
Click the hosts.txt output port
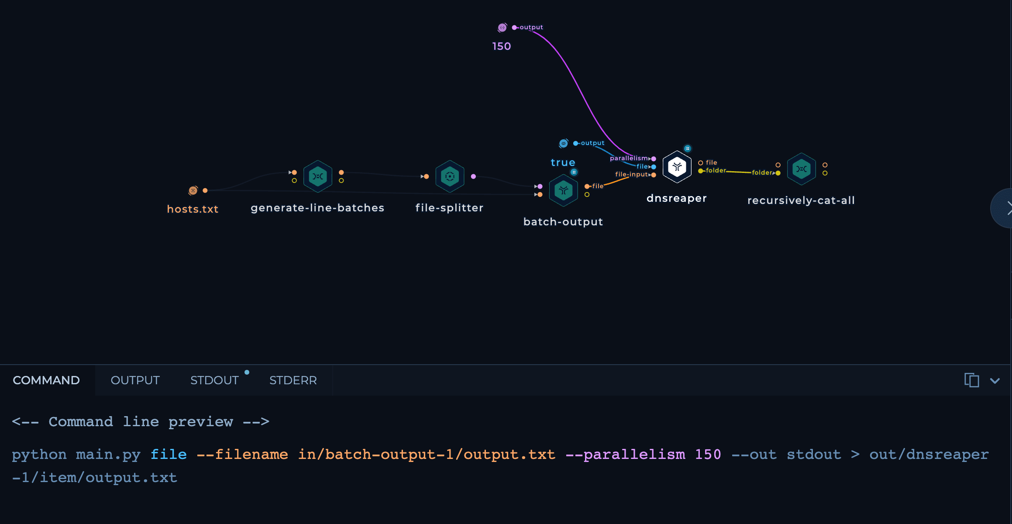[x=205, y=190]
